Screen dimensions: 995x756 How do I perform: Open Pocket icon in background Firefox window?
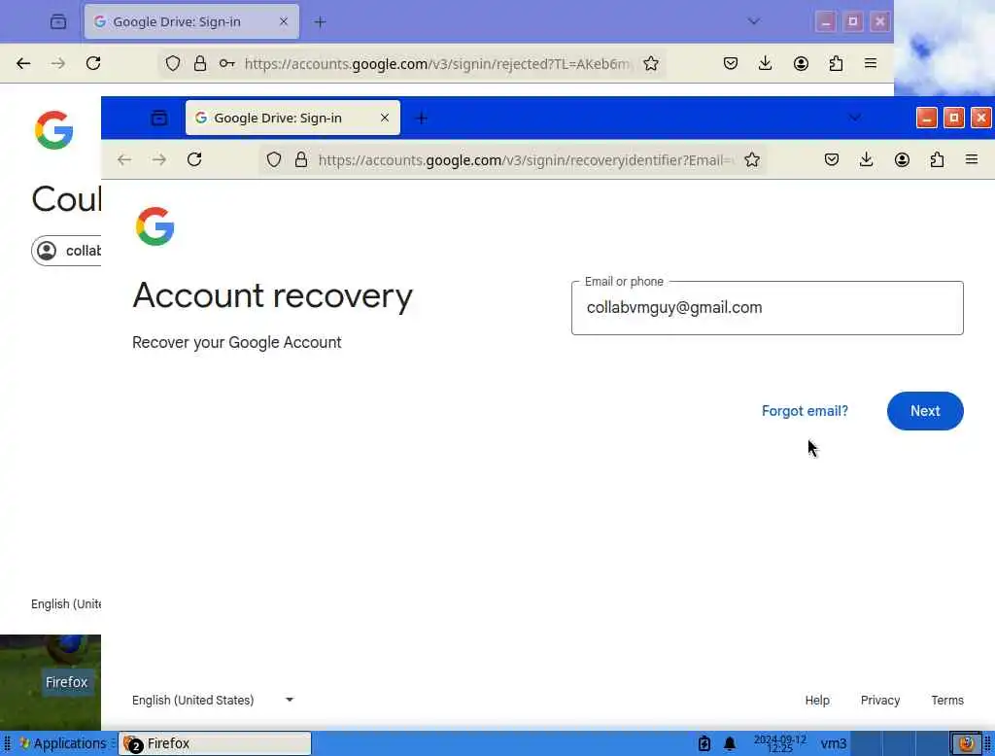(x=731, y=63)
